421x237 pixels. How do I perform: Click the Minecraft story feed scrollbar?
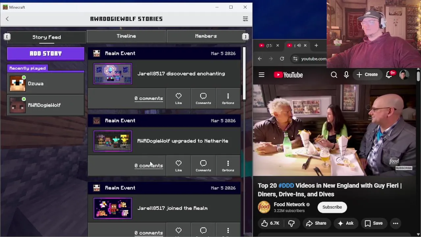(244, 74)
